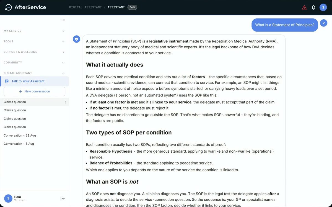Go to Digital Assistant breadcrumb
This screenshot has height=207, width=332.
coord(85,7)
